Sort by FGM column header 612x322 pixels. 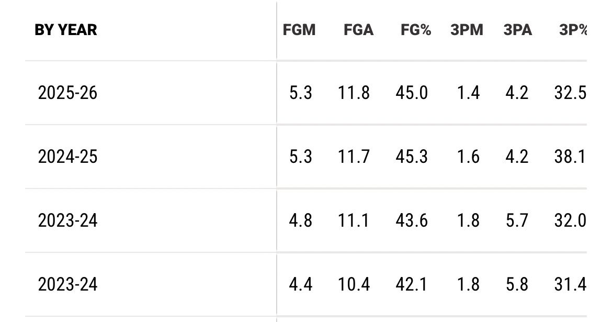(299, 30)
